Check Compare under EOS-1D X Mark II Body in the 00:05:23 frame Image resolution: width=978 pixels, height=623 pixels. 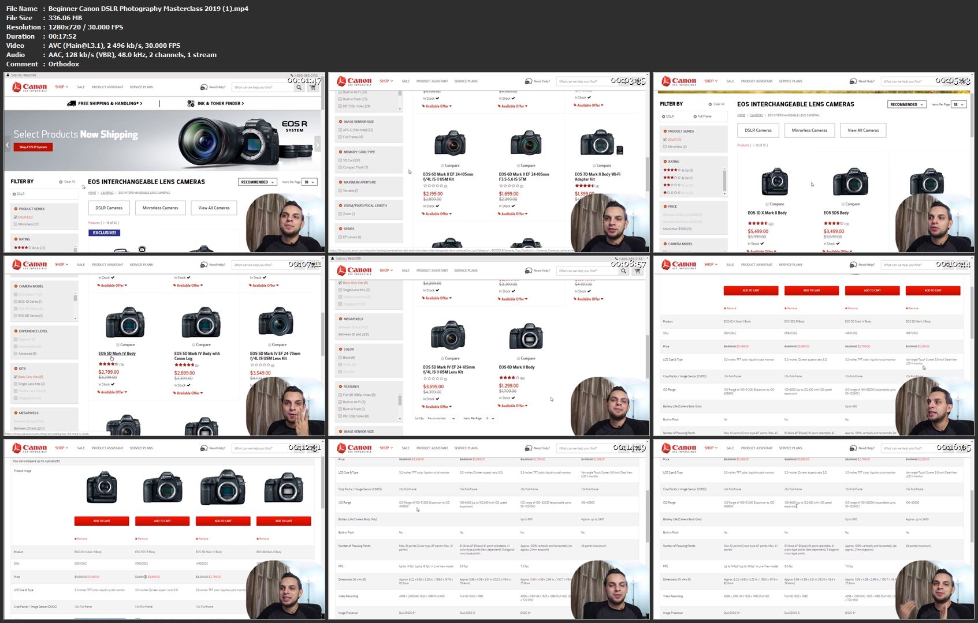coord(767,204)
